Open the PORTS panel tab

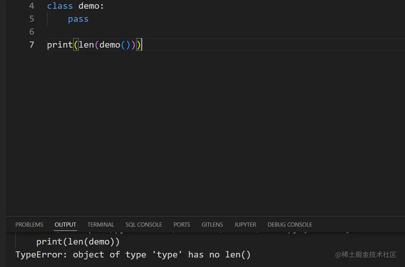coord(182,224)
